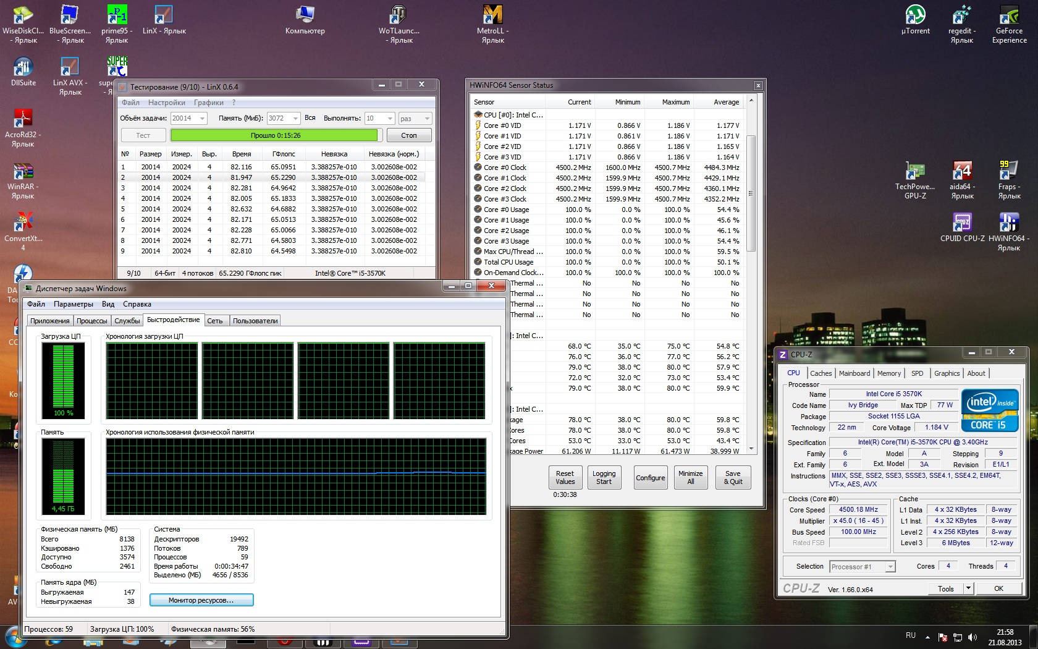Open the Объём задачи dropdown in LinX
The image size is (1038, 649).
coord(201,118)
